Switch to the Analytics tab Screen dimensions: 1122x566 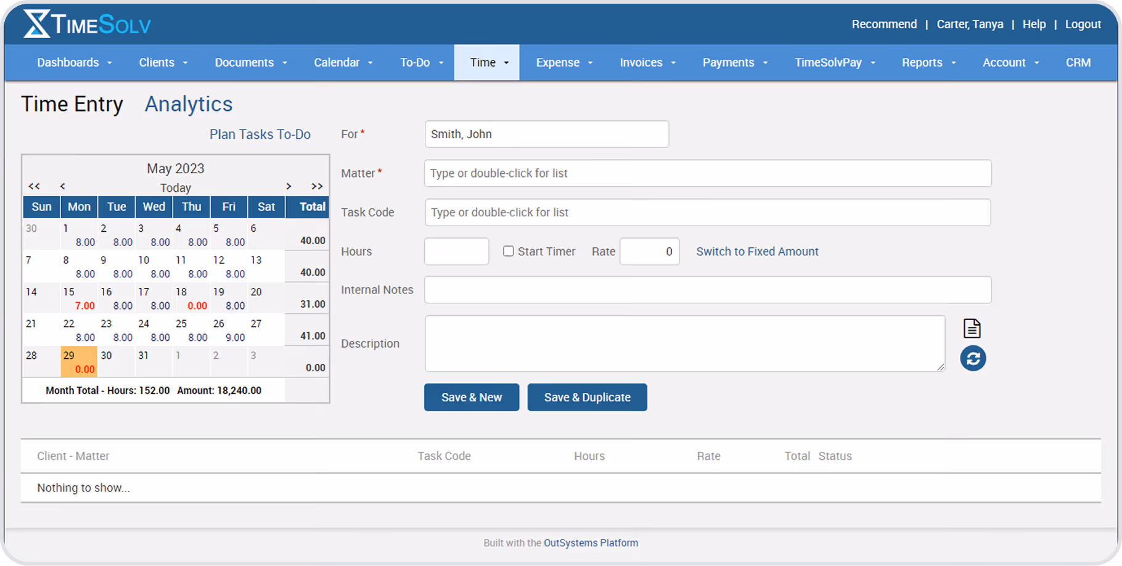pos(189,104)
